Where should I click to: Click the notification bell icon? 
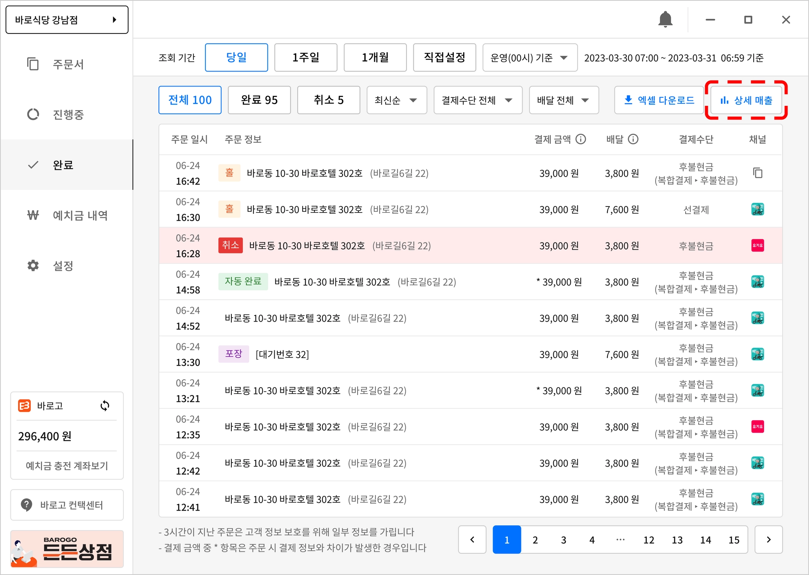[665, 19]
